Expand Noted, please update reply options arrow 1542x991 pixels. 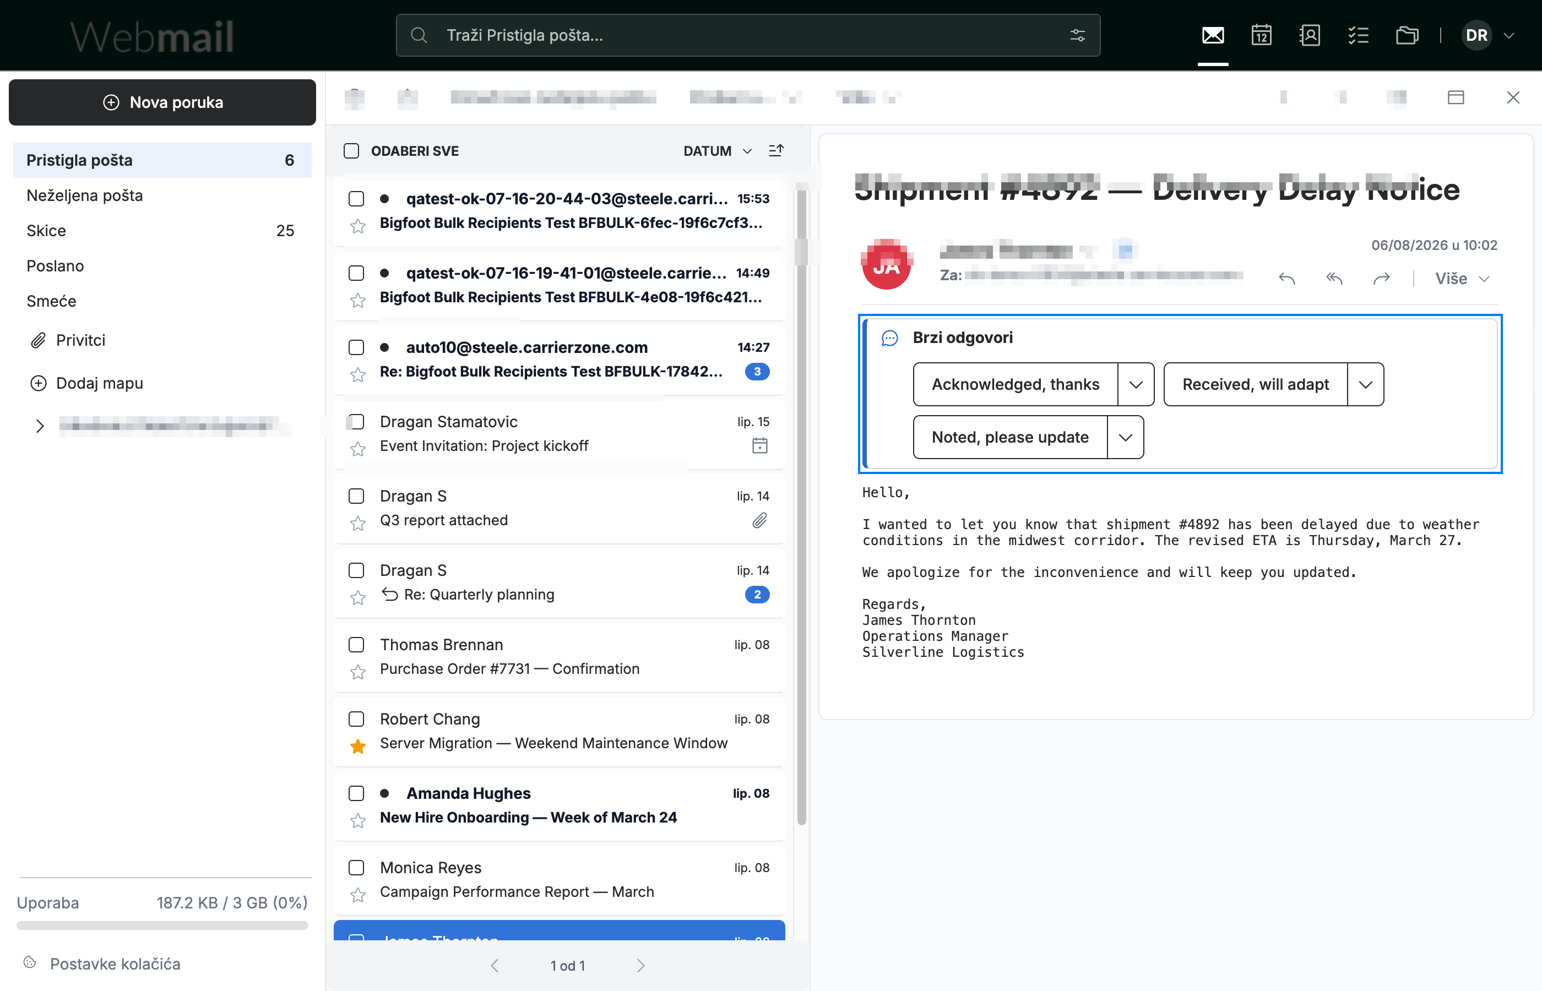coord(1125,437)
